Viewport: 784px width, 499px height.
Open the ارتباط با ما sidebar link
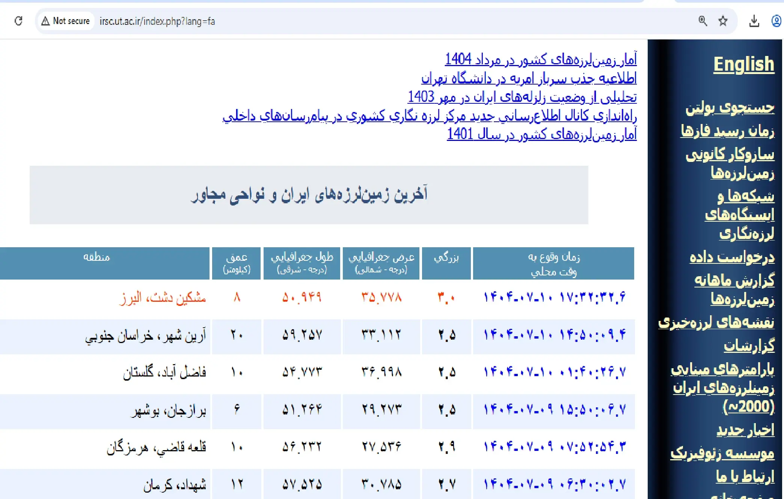point(745,476)
